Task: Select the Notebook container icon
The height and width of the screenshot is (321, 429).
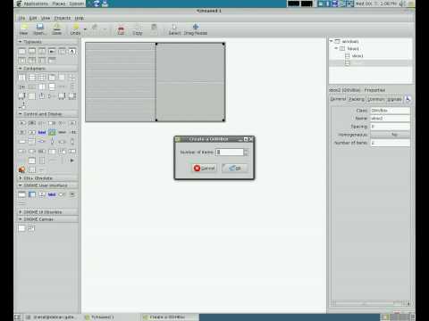Action: [x=52, y=78]
